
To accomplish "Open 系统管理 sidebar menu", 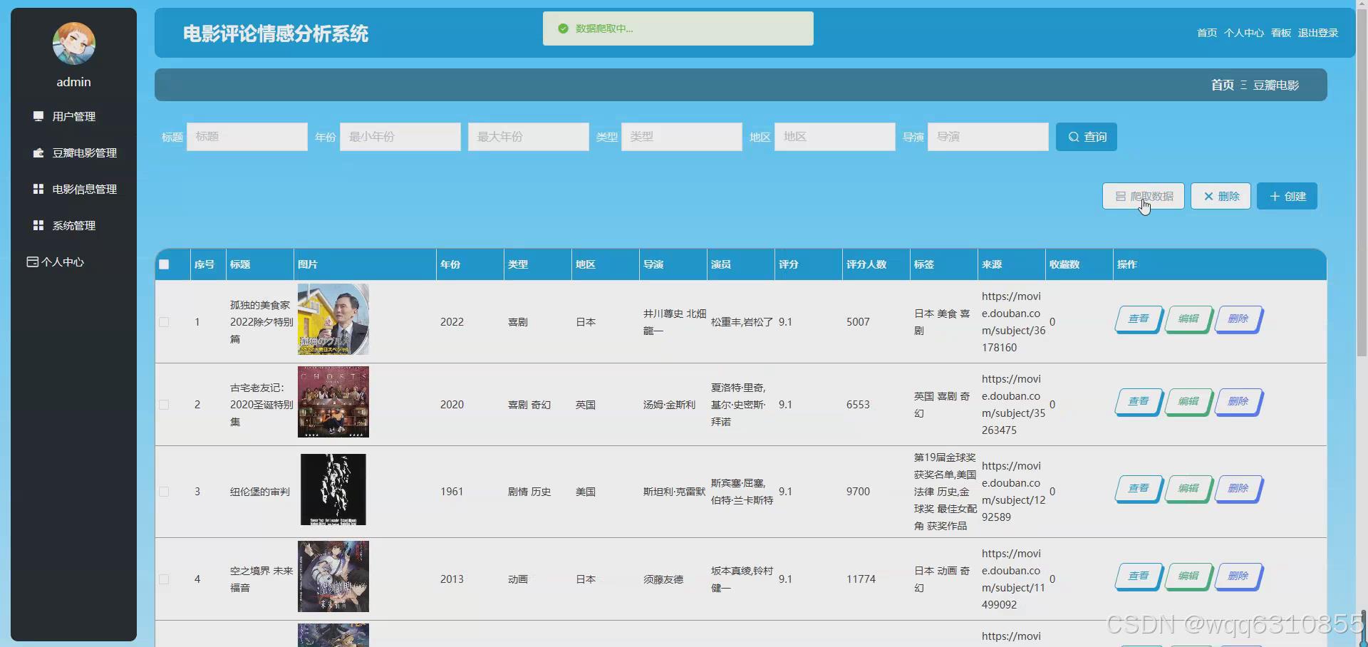I will coord(73,225).
